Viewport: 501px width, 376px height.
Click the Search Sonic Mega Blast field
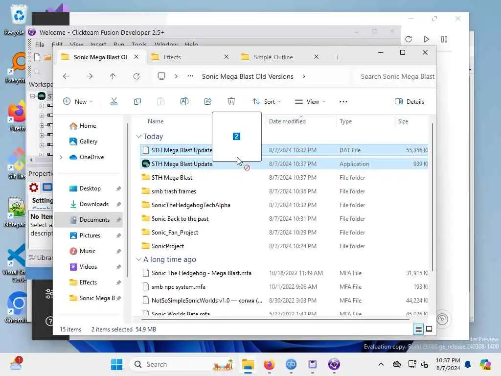coord(395,76)
